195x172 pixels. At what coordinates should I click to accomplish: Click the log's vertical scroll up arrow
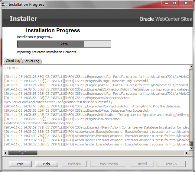tap(191, 67)
